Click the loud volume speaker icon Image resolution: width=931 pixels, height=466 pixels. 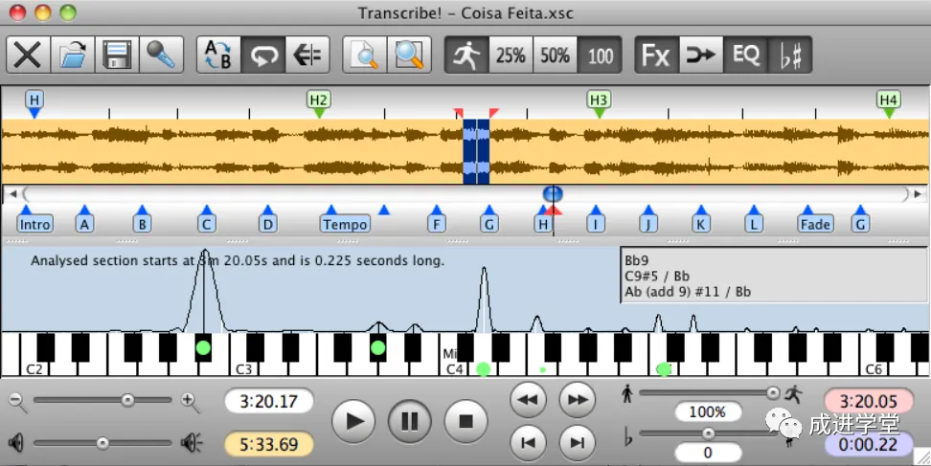click(192, 443)
